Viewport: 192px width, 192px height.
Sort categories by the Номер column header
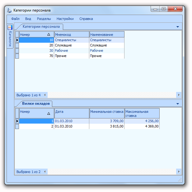[x=37, y=35]
